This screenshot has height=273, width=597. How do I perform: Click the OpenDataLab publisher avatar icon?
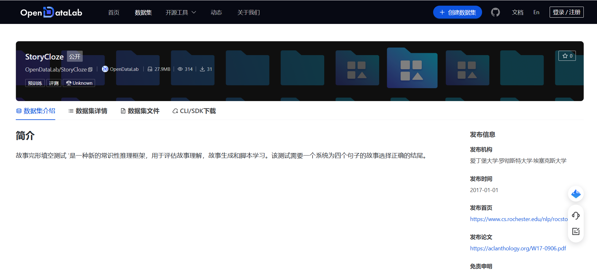[105, 69]
